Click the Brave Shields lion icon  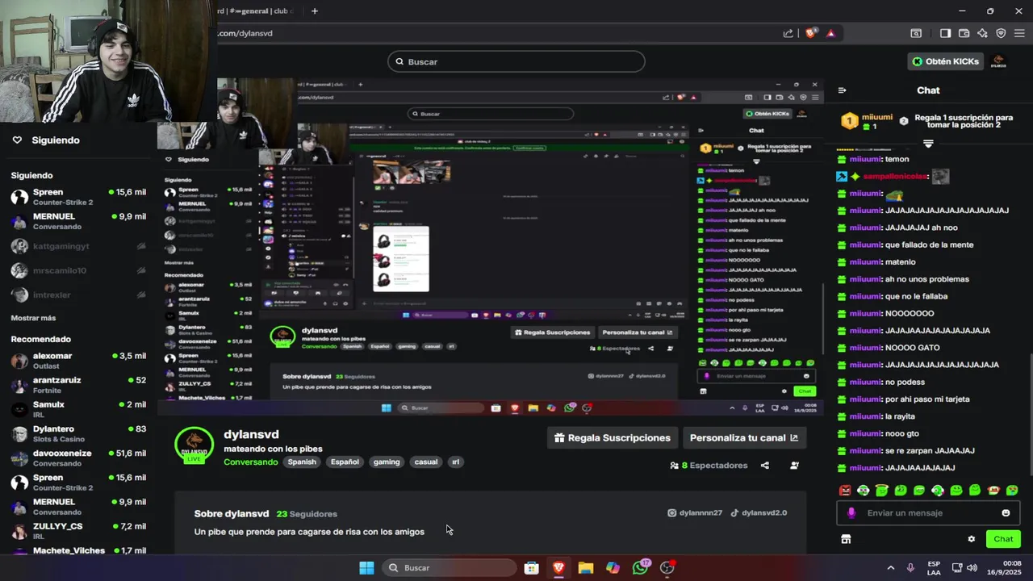tap(811, 33)
